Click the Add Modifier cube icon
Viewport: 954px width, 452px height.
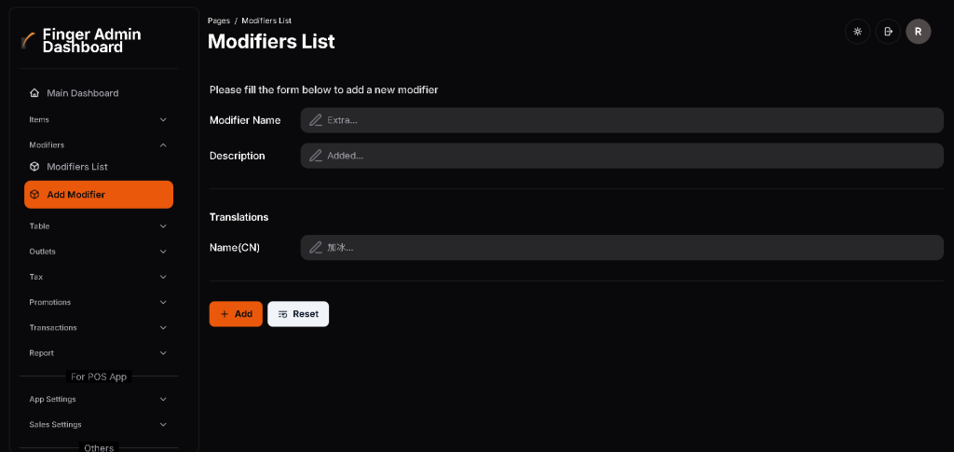point(34,195)
